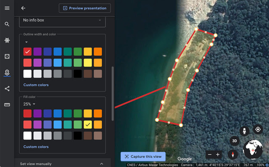Fly to my location target icon
The width and height of the screenshot is (269, 167).
click(x=258, y=129)
